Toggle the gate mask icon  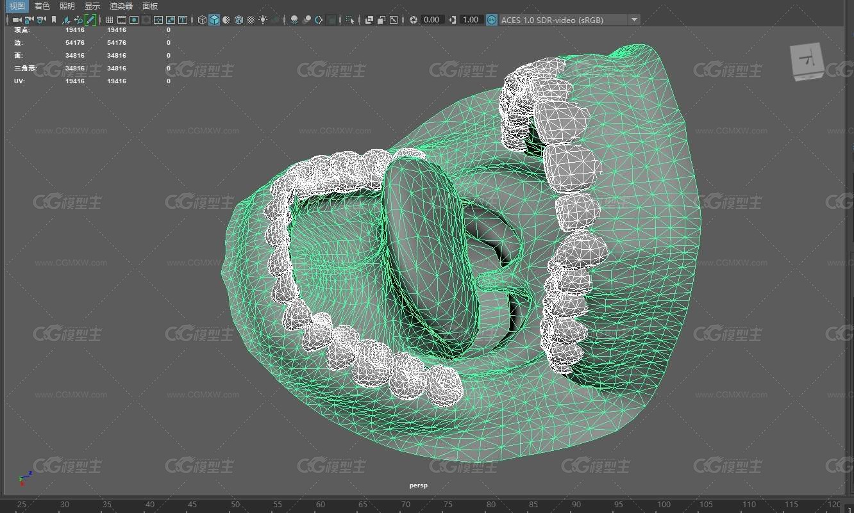coord(146,20)
